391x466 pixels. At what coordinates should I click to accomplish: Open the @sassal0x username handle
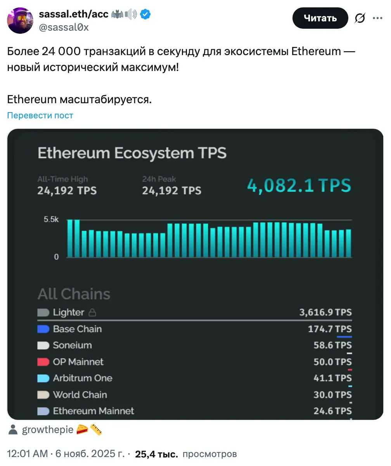pyautogui.click(x=64, y=27)
